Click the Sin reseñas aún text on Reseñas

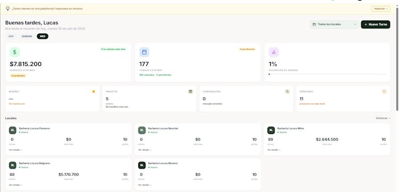[x=17, y=104]
